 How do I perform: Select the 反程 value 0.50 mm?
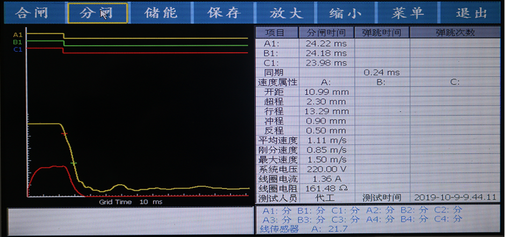(327, 131)
